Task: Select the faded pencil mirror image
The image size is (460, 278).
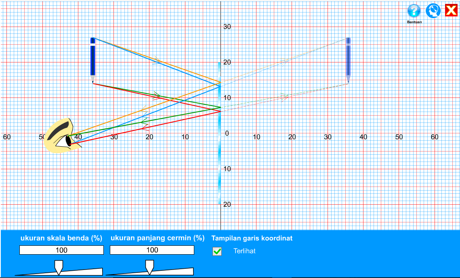Action: click(348, 60)
